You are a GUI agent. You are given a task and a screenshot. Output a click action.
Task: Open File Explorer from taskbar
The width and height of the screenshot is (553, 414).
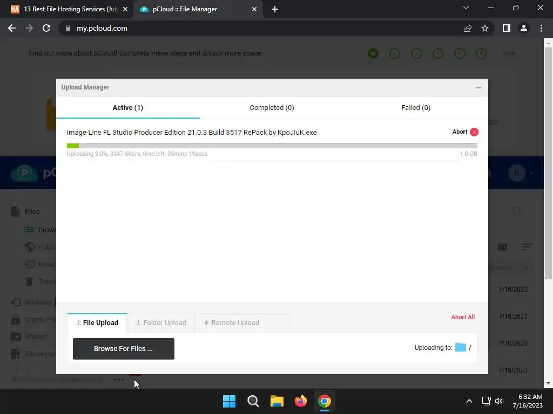tap(277, 401)
